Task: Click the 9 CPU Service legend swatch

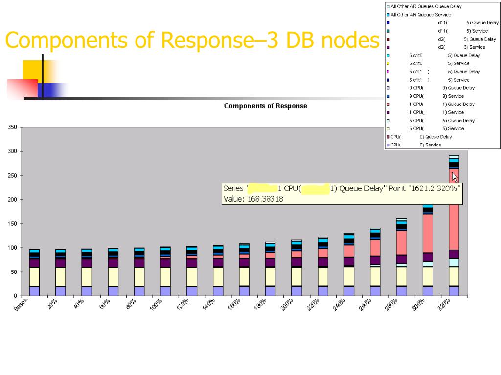Action: (388, 96)
